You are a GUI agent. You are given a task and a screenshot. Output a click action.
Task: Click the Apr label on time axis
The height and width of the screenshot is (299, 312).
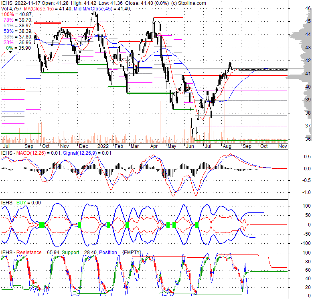[154, 146]
